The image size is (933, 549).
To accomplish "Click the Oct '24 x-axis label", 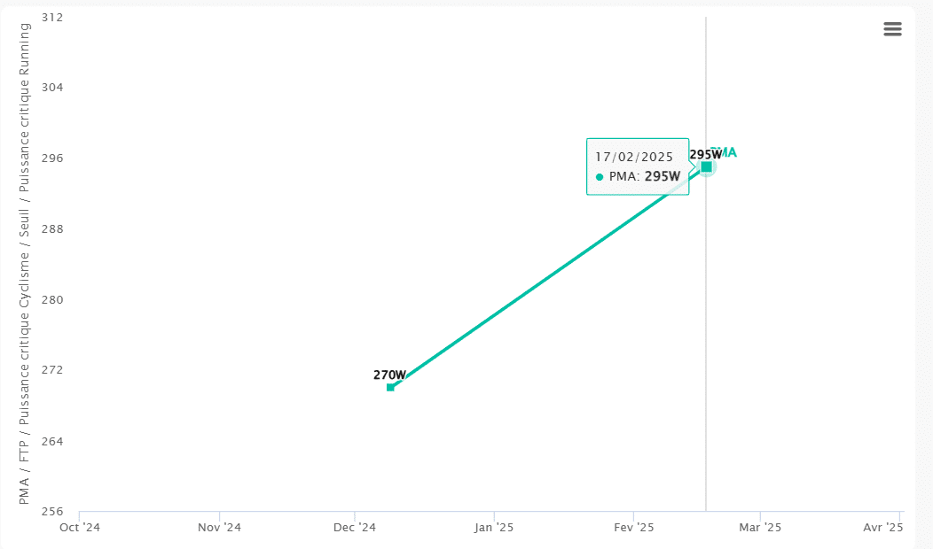I will click(x=80, y=528).
